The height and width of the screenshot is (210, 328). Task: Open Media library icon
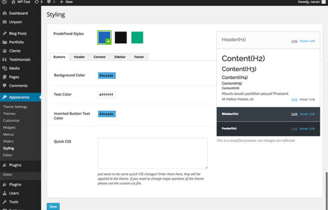pos(5,68)
